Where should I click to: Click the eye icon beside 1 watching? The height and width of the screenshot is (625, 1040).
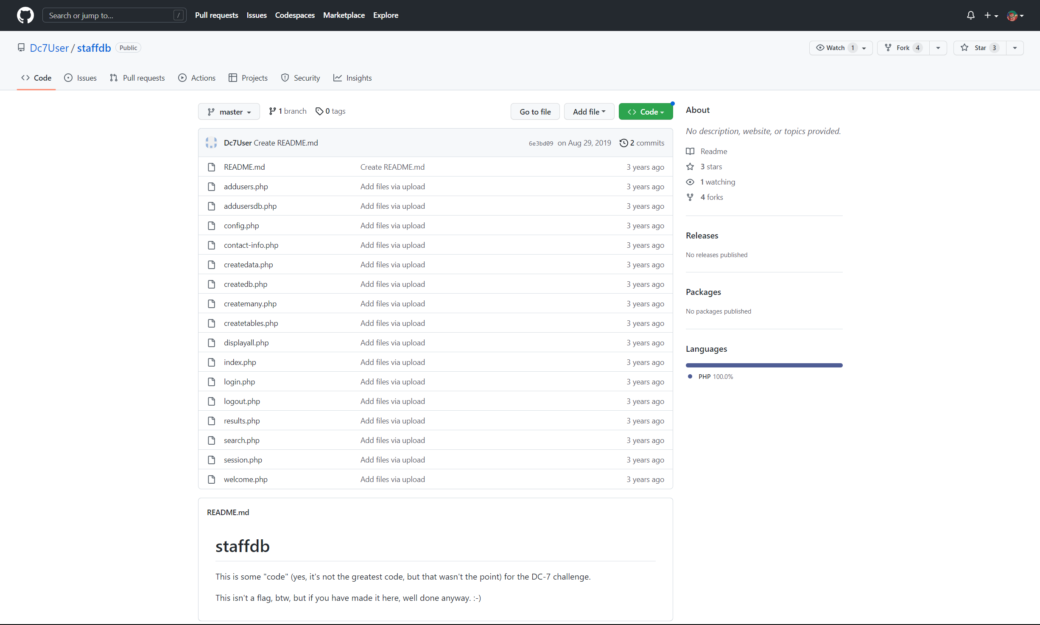(690, 182)
